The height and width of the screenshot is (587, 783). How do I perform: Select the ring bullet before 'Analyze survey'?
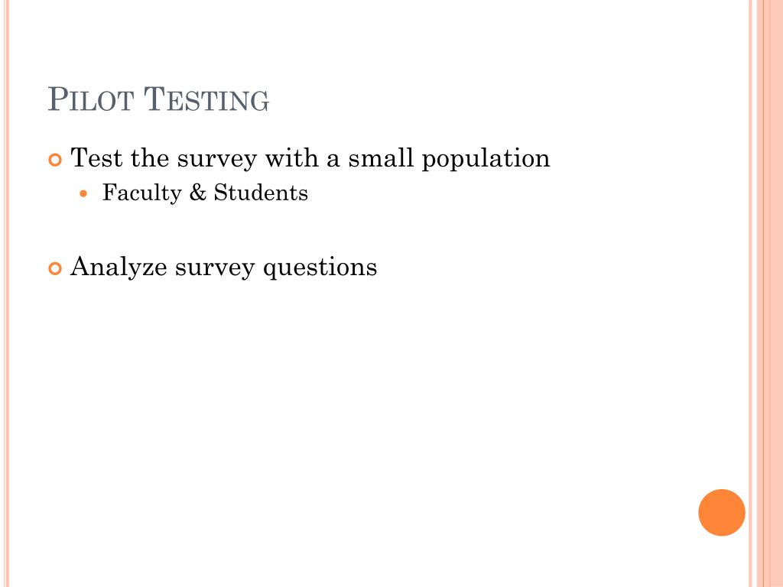pyautogui.click(x=55, y=268)
